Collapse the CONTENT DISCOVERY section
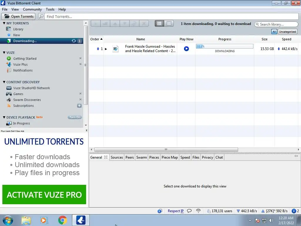This screenshot has height=226, width=301. pyautogui.click(x=4, y=82)
